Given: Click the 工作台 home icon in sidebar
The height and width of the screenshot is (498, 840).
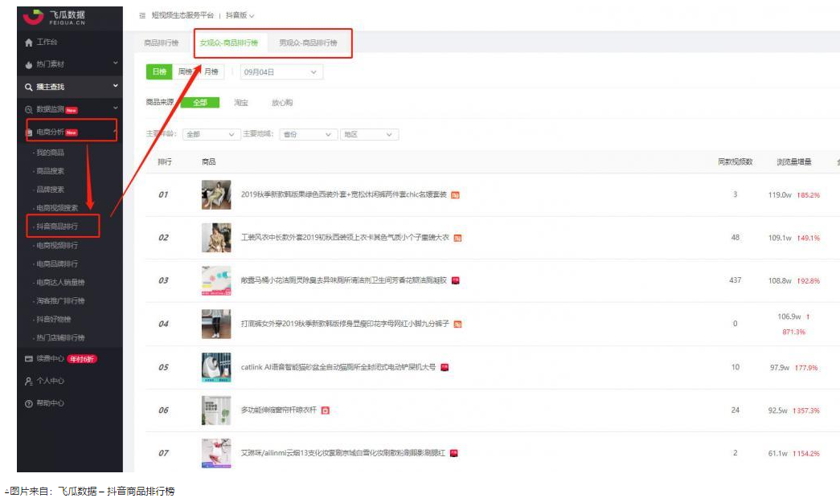Looking at the screenshot, I should 29,42.
